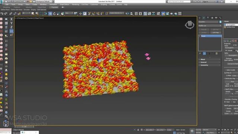Activate the Select and Place tool
Screen dimensions: 238x134
pos(62,14)
